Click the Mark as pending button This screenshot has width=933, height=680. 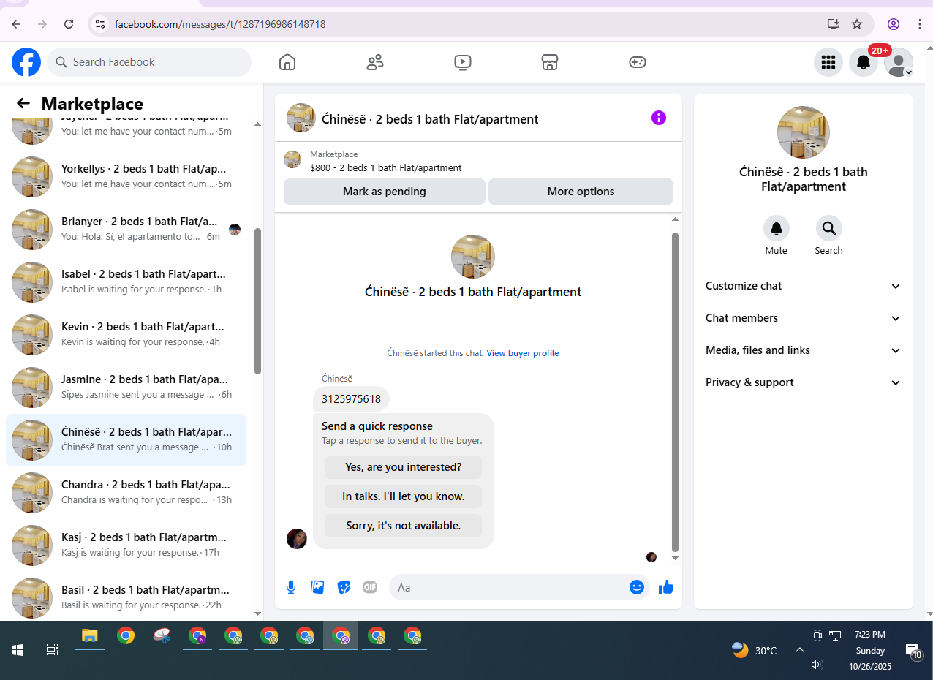[x=385, y=192]
